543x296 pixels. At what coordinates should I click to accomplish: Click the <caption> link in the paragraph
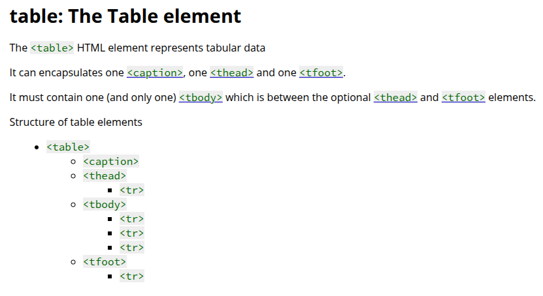pos(155,73)
